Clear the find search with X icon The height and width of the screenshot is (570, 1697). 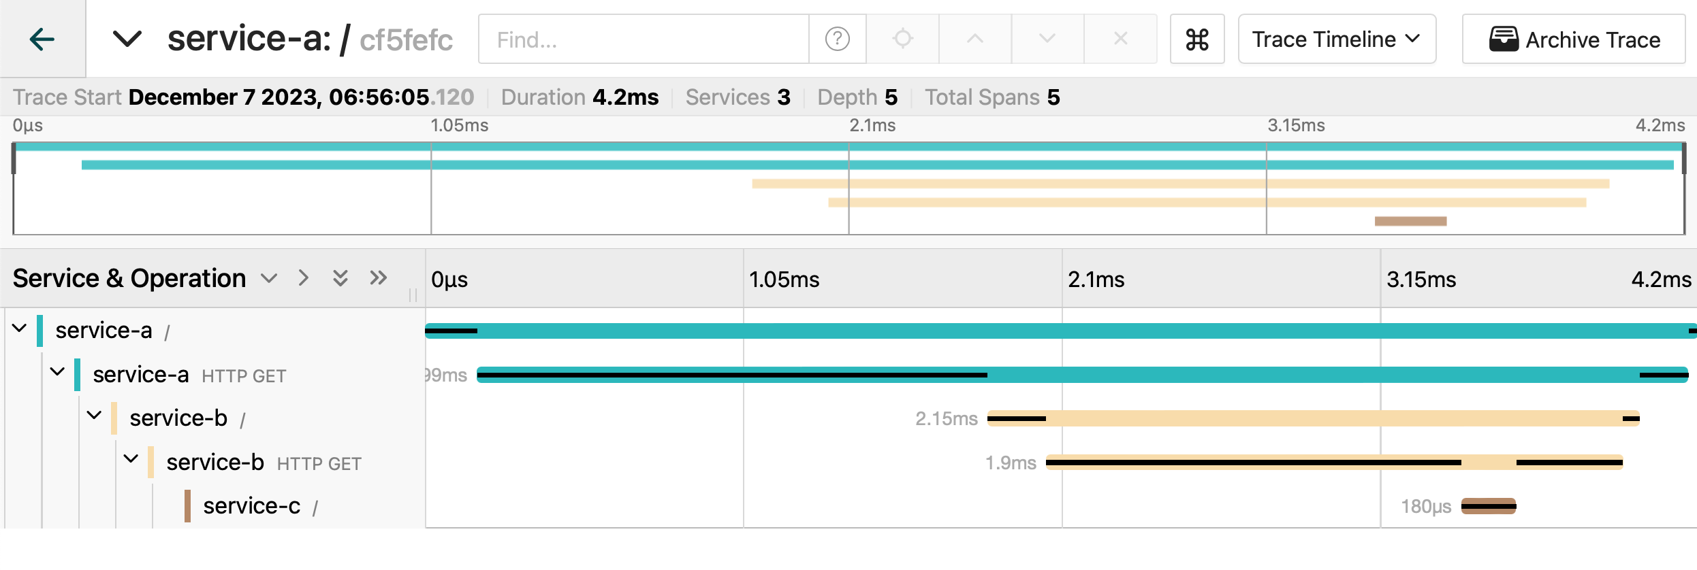click(x=1120, y=39)
